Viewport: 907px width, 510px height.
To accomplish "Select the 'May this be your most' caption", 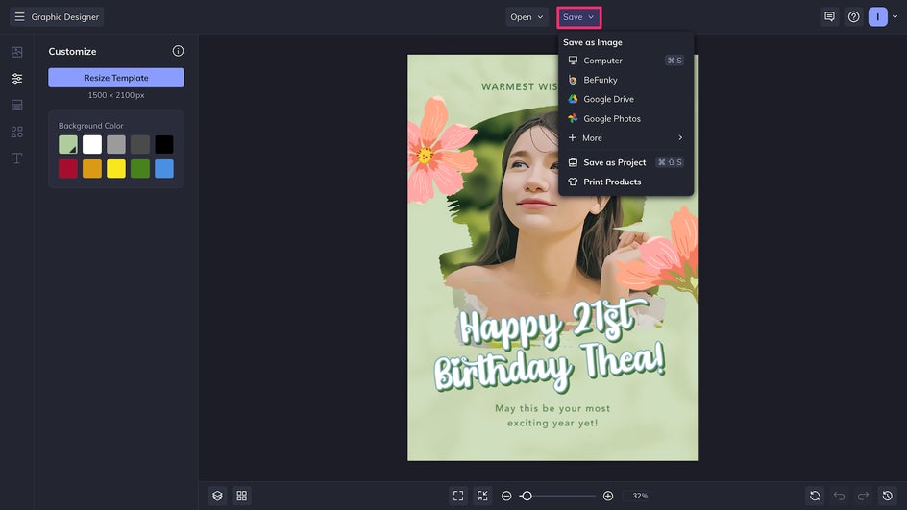I will tap(552, 408).
